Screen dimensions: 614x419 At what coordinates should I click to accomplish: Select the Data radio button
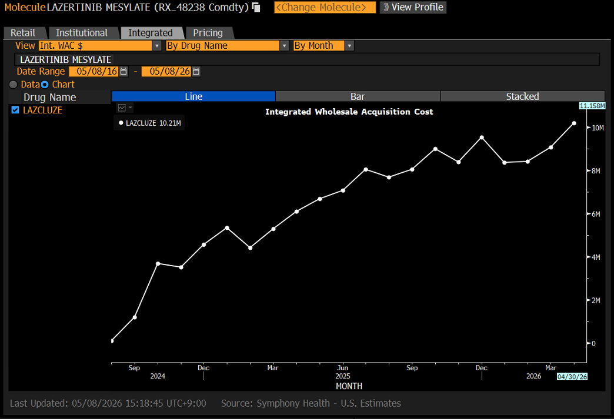14,85
